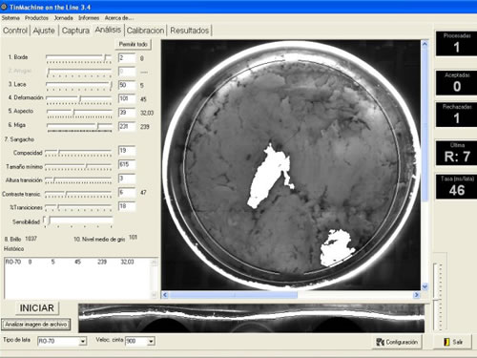This screenshot has width=477, height=358.
Task: Click the Rechazadas counter display
Action: click(456, 115)
